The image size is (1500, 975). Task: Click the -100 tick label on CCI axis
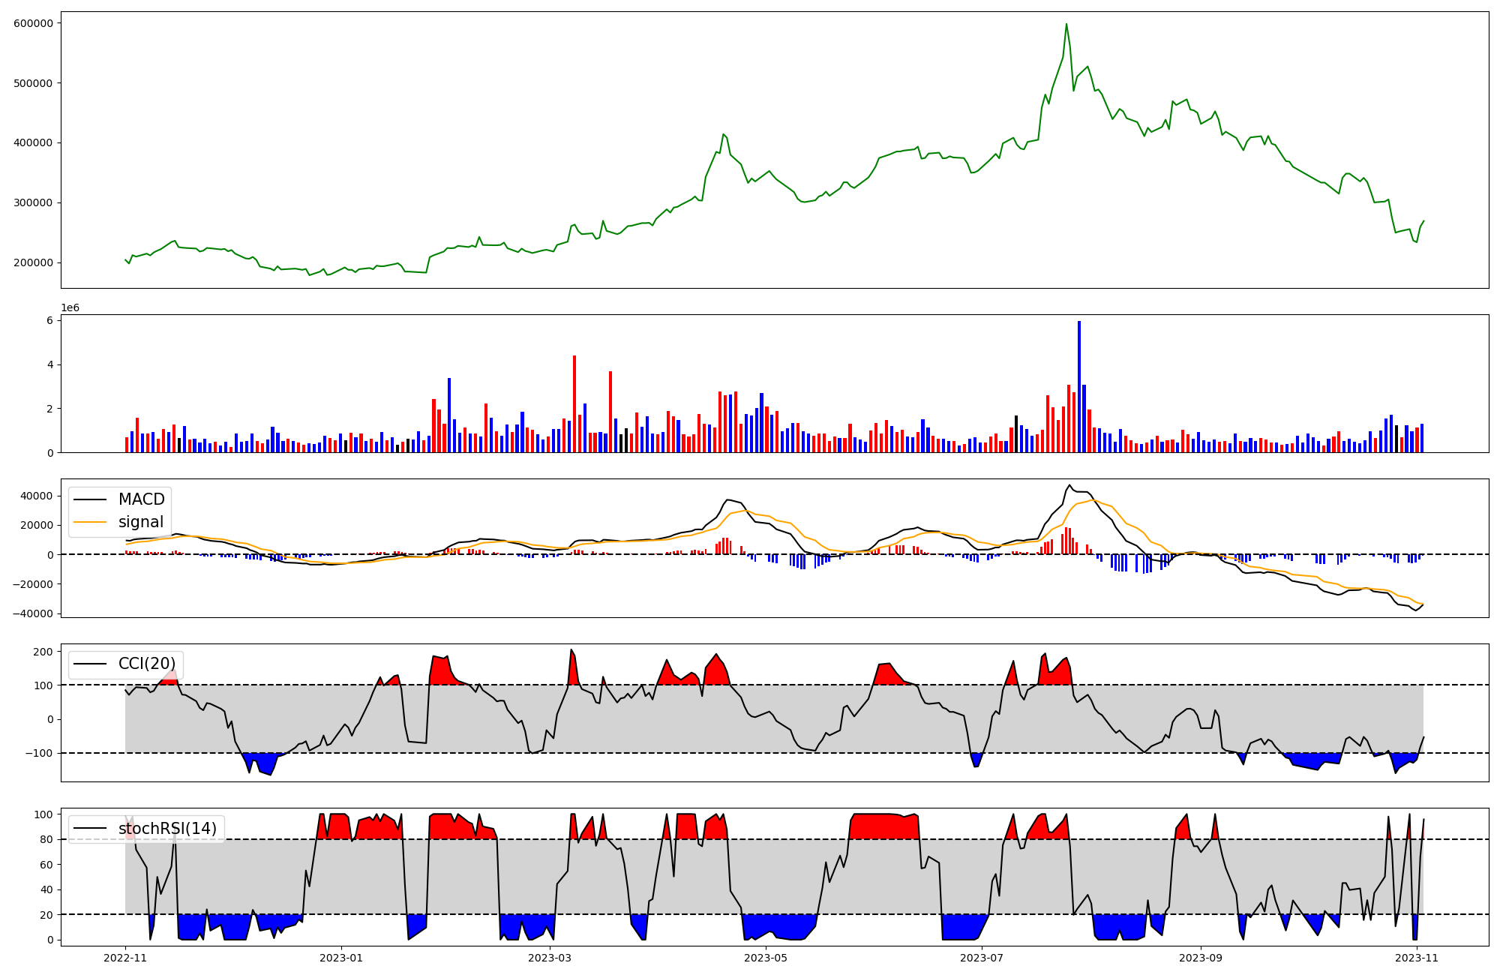tap(39, 753)
